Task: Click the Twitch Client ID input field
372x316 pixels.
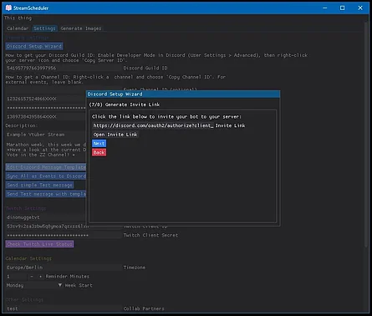Action: point(46,227)
